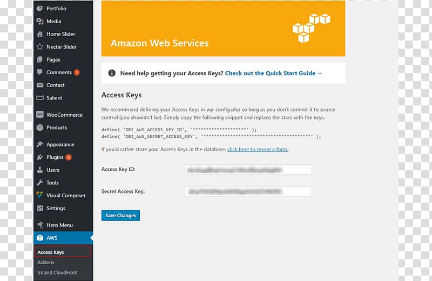Viewport: 432px width, 281px height.
Task: Click the WooCommerce sidebar icon
Action: point(39,115)
